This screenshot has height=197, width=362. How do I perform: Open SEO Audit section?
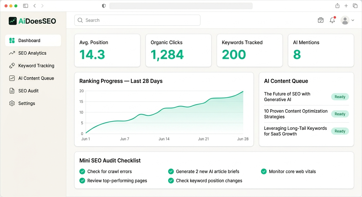(33, 91)
